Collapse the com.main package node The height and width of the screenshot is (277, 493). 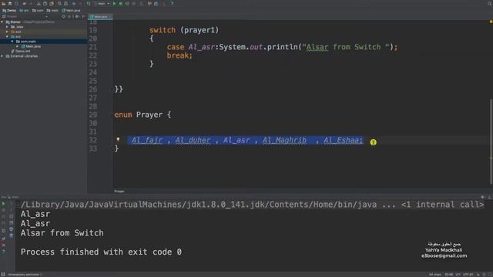(12, 42)
